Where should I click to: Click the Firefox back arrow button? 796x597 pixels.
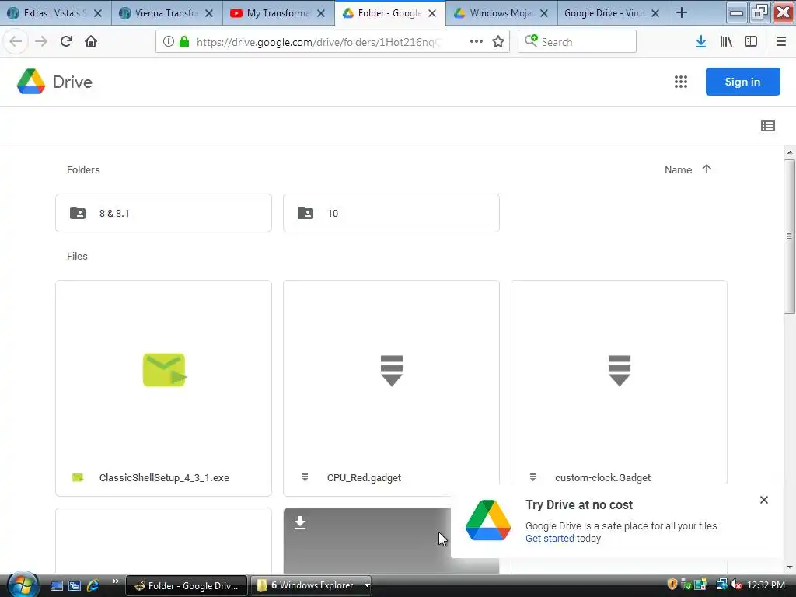[x=16, y=42]
